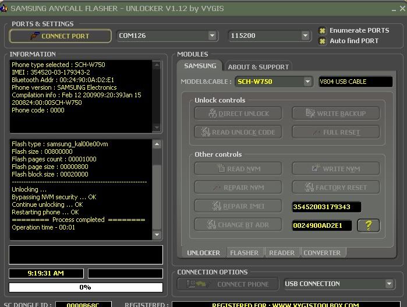Click the Flash type samsung_kal00e00vm line
Viewport: 407px width, 307px height.
point(60,144)
